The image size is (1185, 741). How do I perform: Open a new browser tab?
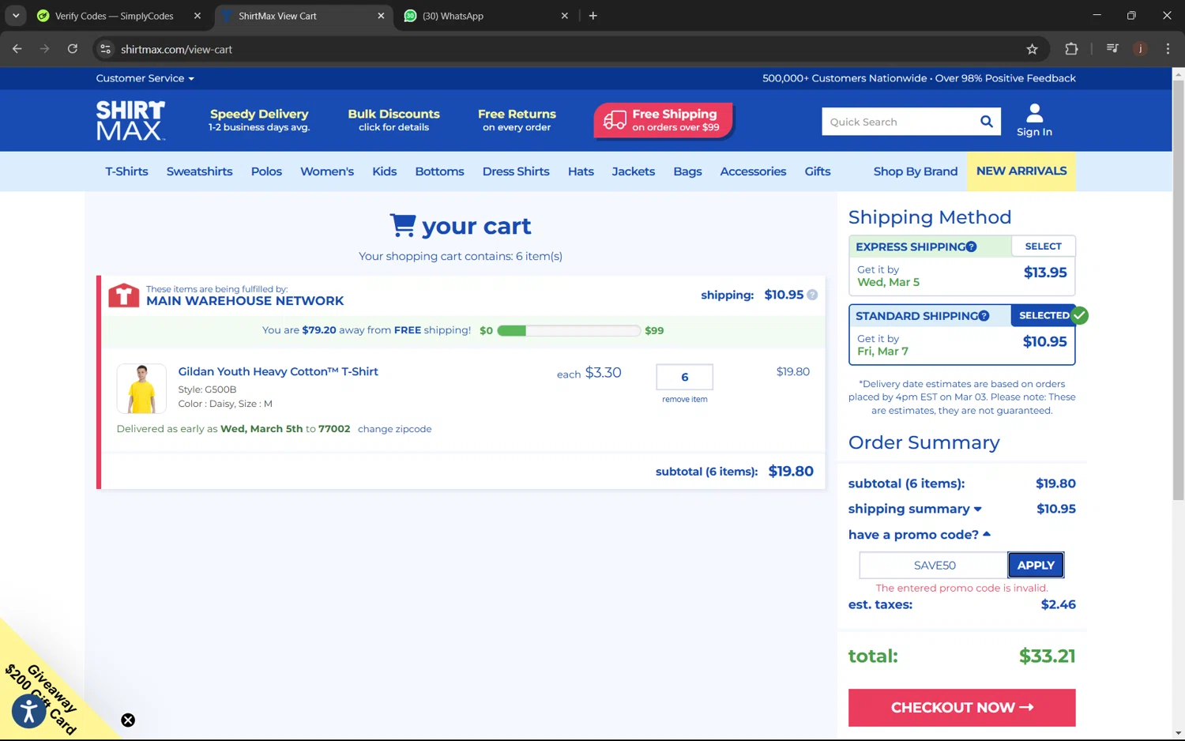pyautogui.click(x=592, y=16)
